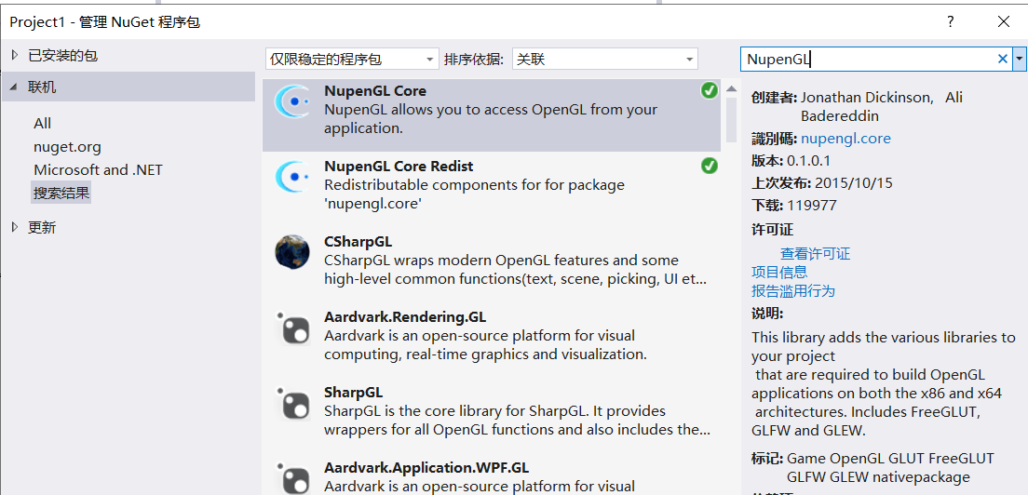Click the installed checkmark on NupenGL Core Redist
The height and width of the screenshot is (495, 1028).
[710, 166]
